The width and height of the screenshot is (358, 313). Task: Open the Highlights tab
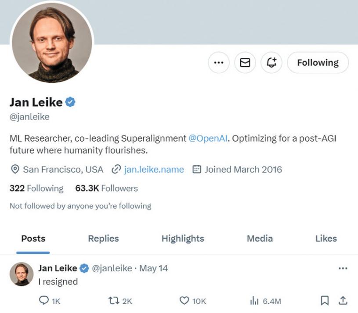tap(183, 238)
